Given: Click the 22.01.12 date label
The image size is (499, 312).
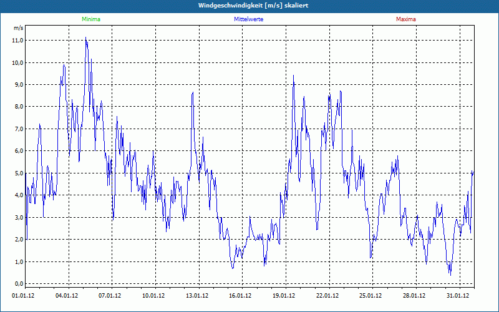Looking at the screenshot, I should pos(327,296).
